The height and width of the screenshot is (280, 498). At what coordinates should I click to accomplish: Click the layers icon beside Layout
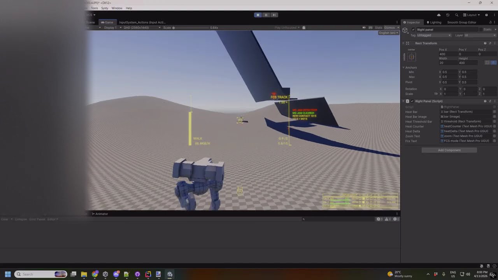(x=464, y=15)
